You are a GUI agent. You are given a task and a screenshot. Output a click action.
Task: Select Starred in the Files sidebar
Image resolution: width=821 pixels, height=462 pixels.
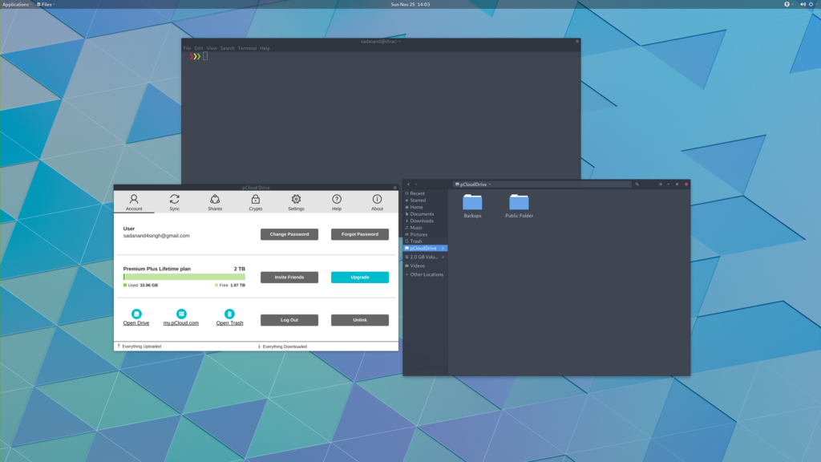[425, 200]
